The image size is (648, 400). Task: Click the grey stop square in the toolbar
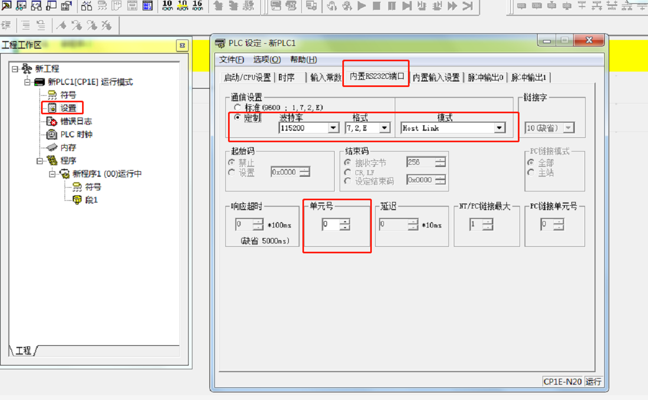376,5
